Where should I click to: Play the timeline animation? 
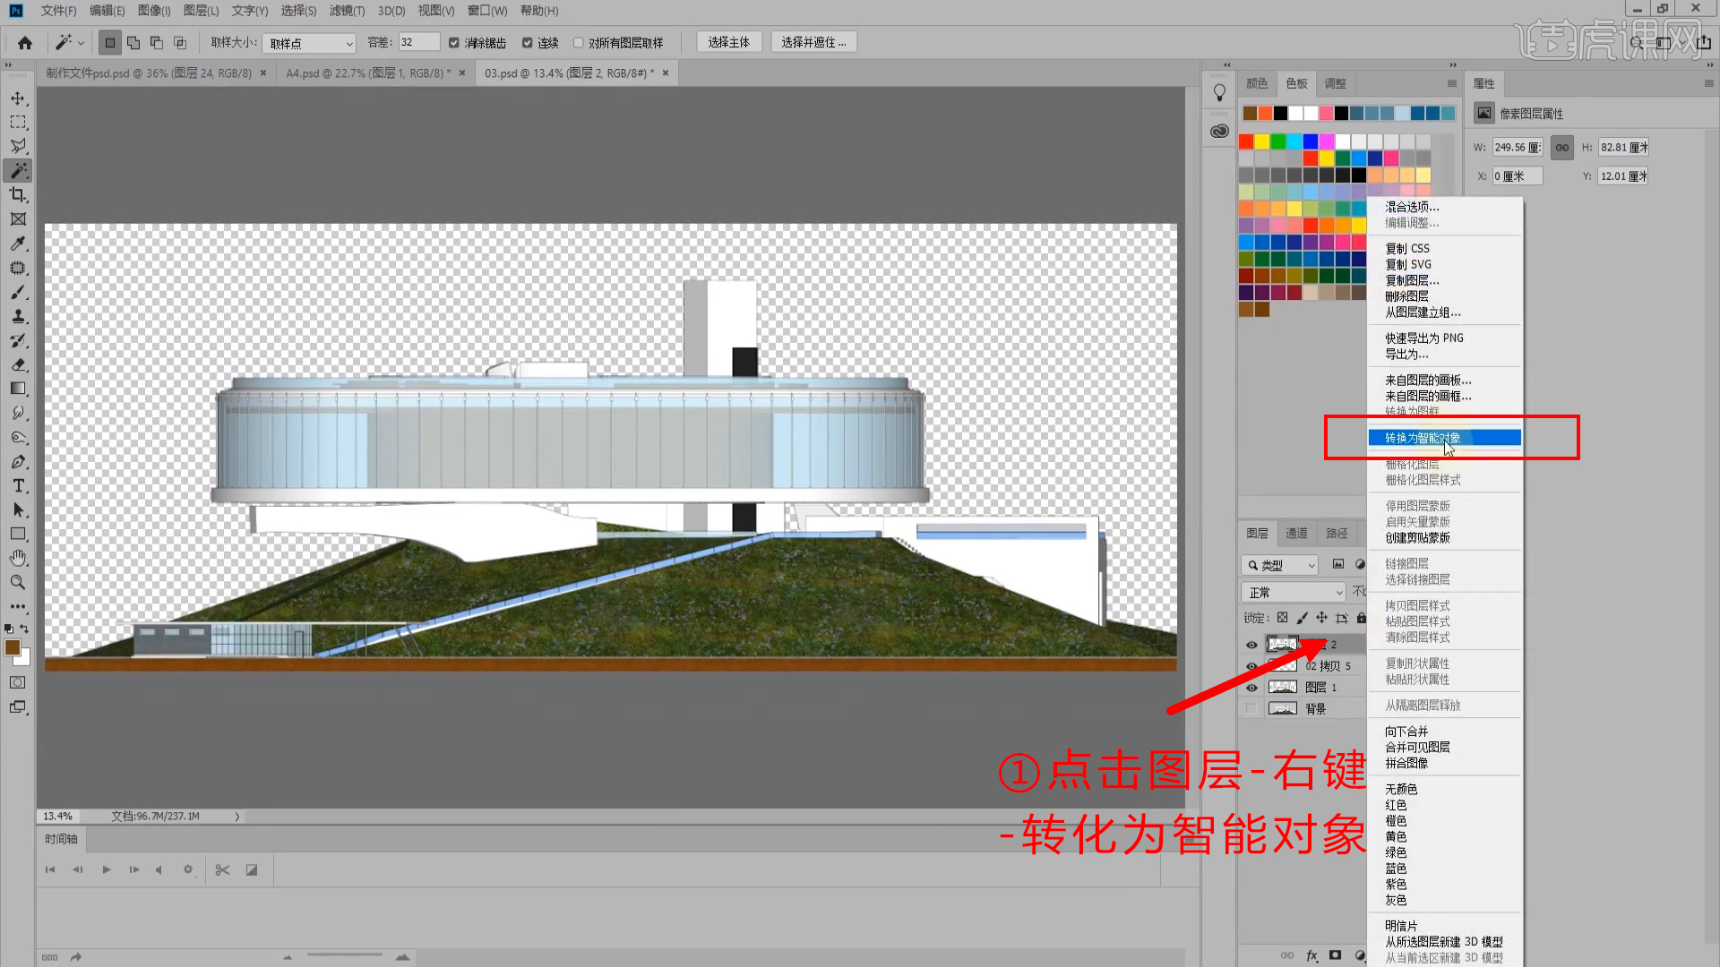coord(107,869)
